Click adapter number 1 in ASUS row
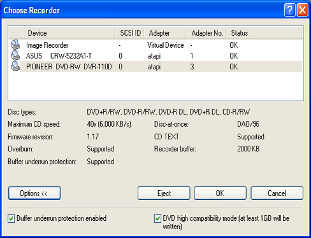 coord(192,56)
